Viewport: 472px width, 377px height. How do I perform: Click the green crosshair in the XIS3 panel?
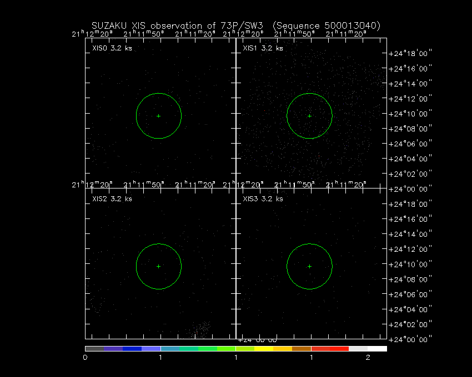(309, 266)
